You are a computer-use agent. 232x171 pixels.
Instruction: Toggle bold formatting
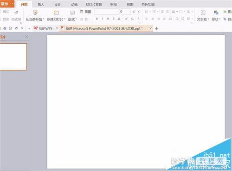click(x=97, y=19)
